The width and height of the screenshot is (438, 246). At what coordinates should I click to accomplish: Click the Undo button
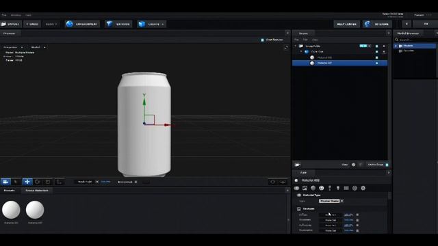32,25
